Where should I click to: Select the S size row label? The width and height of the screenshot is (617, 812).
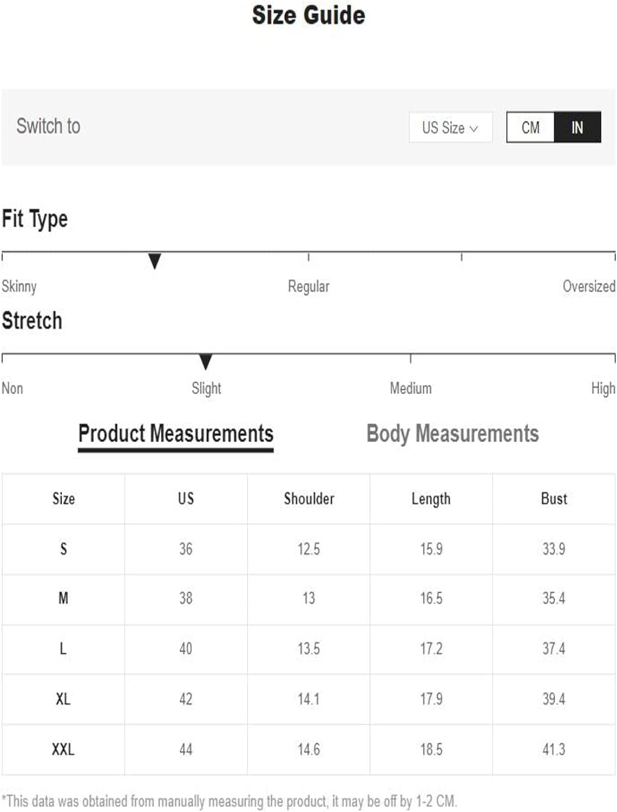pyautogui.click(x=63, y=549)
